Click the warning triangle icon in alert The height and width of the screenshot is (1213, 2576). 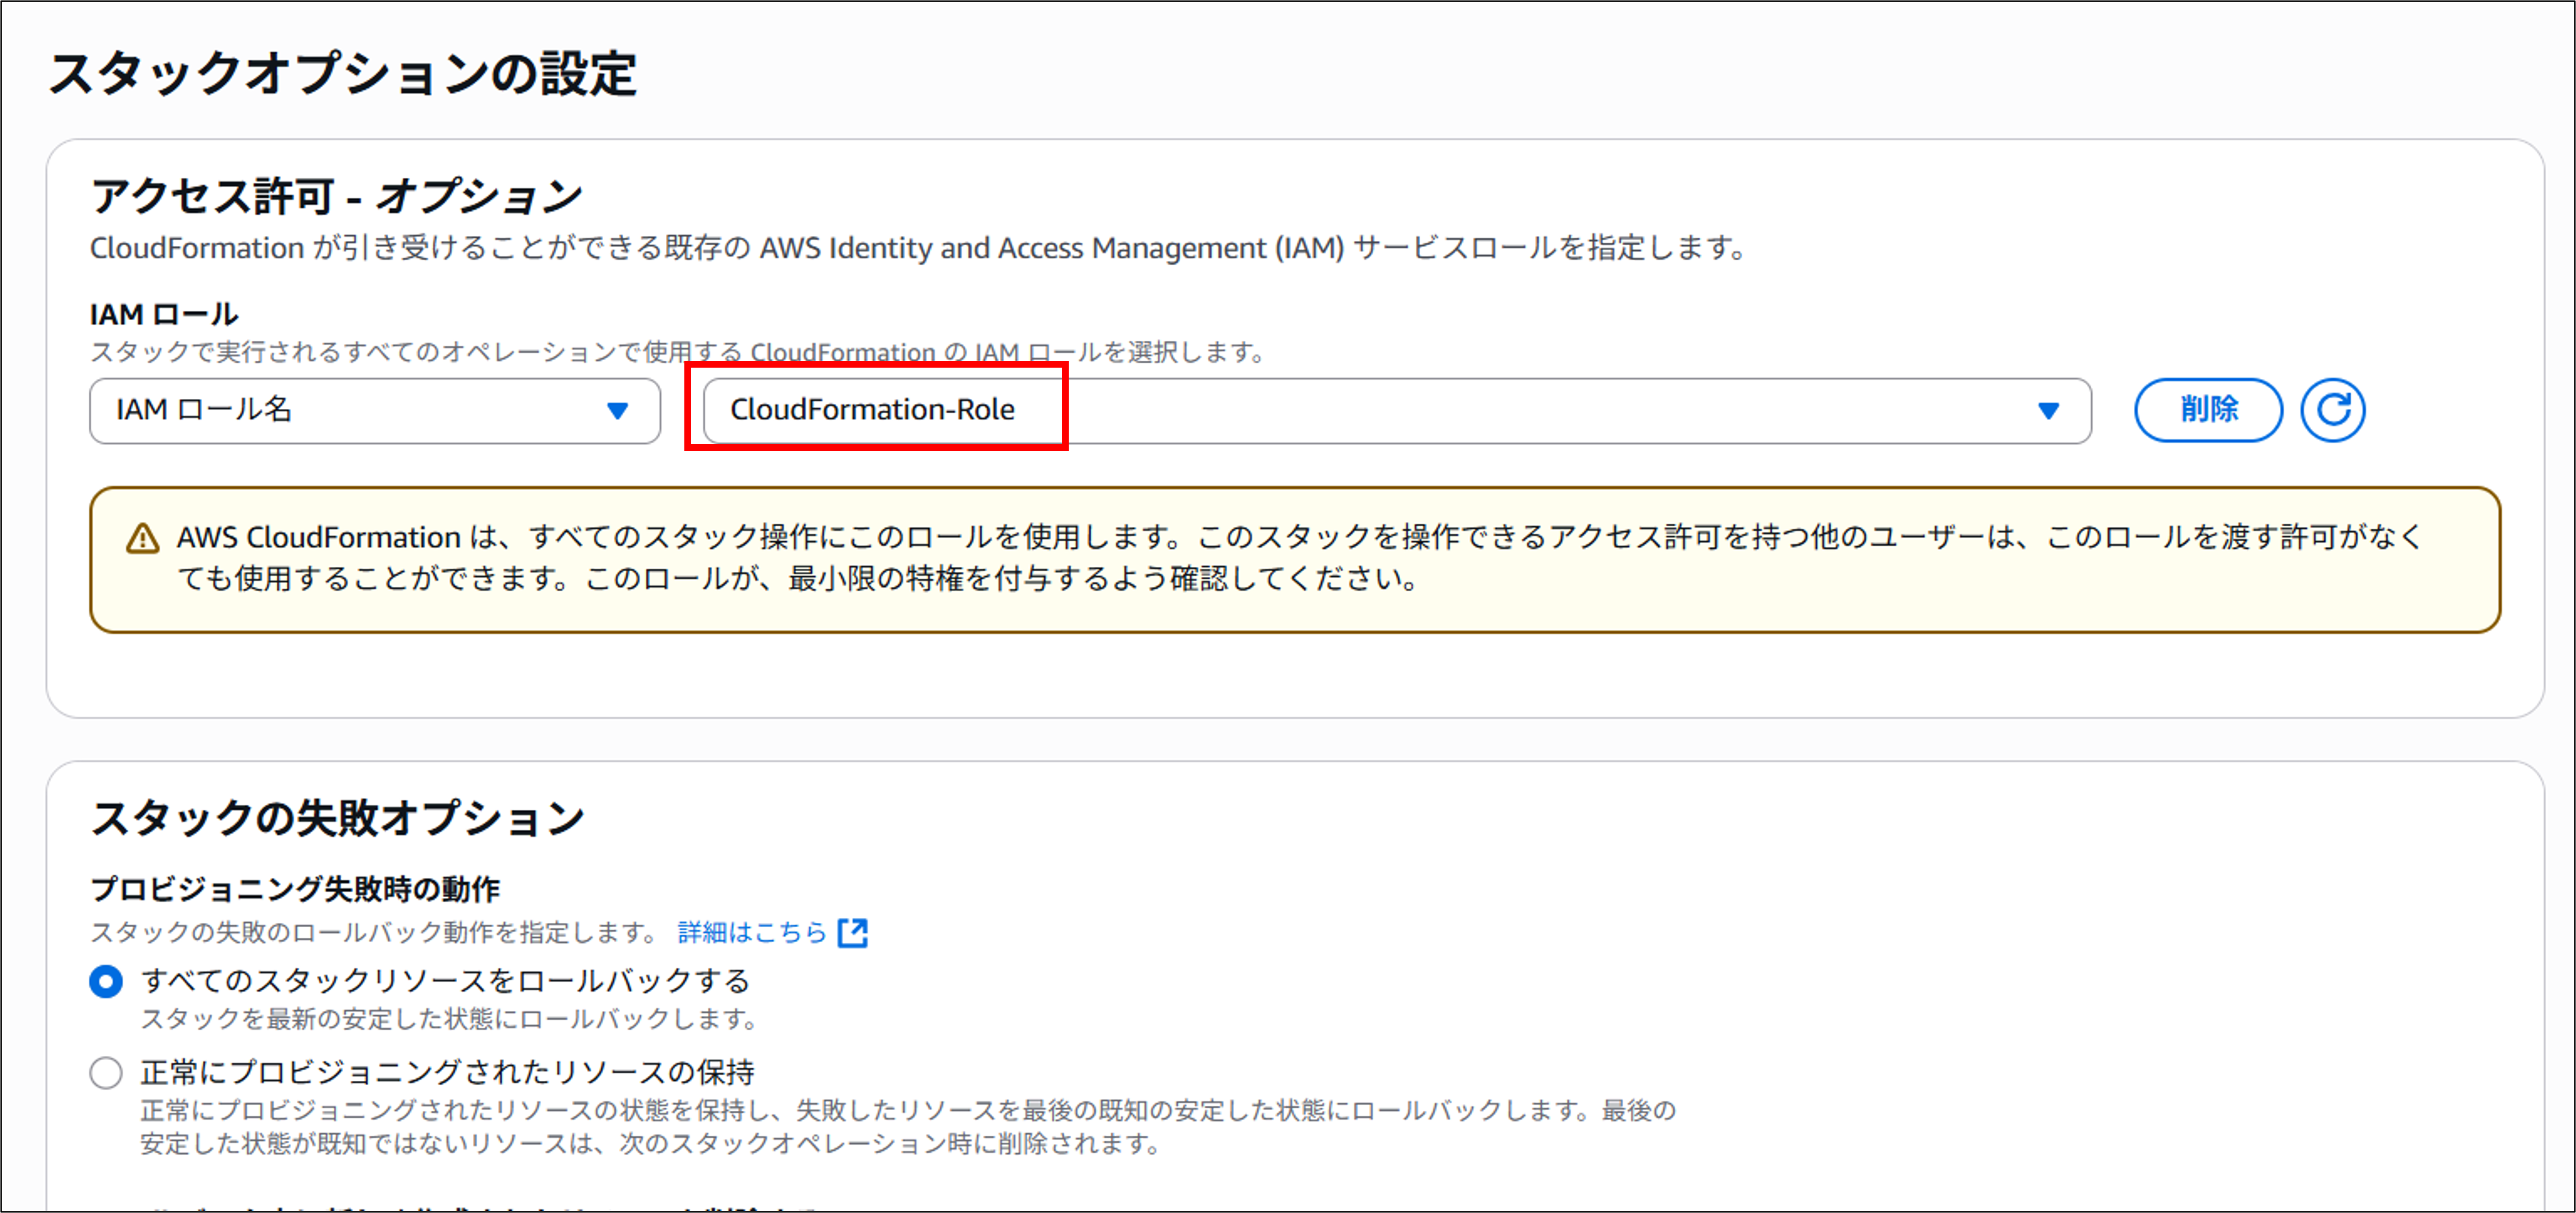(x=143, y=539)
